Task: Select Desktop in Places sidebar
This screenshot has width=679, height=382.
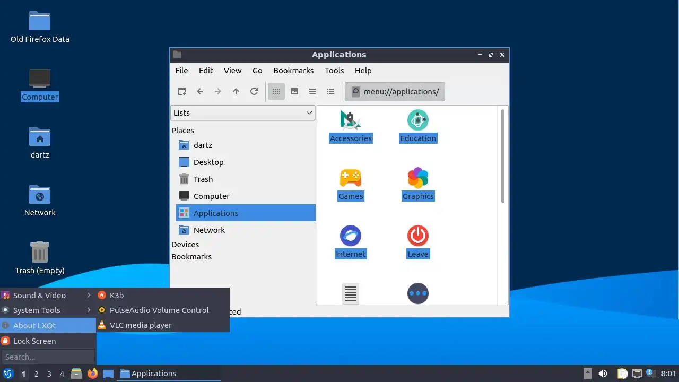Action: coord(246,162)
